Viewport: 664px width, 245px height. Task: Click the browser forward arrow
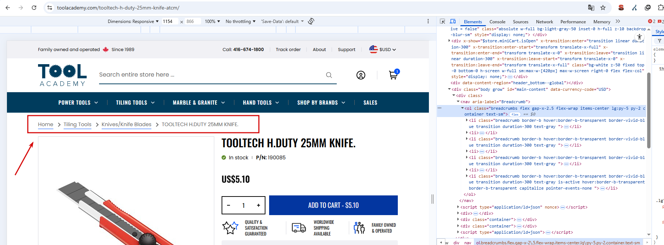(21, 8)
